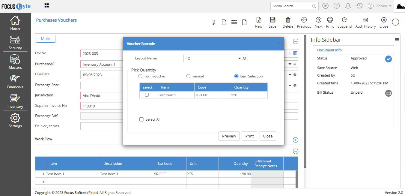Click SR-REC tax code cell
405x196 pixels.
170,174
